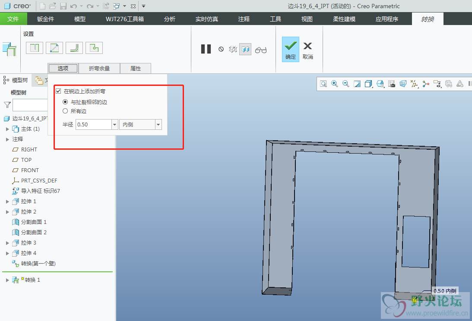Click the Repaint icon
The image size is (472, 321).
pos(357,84)
